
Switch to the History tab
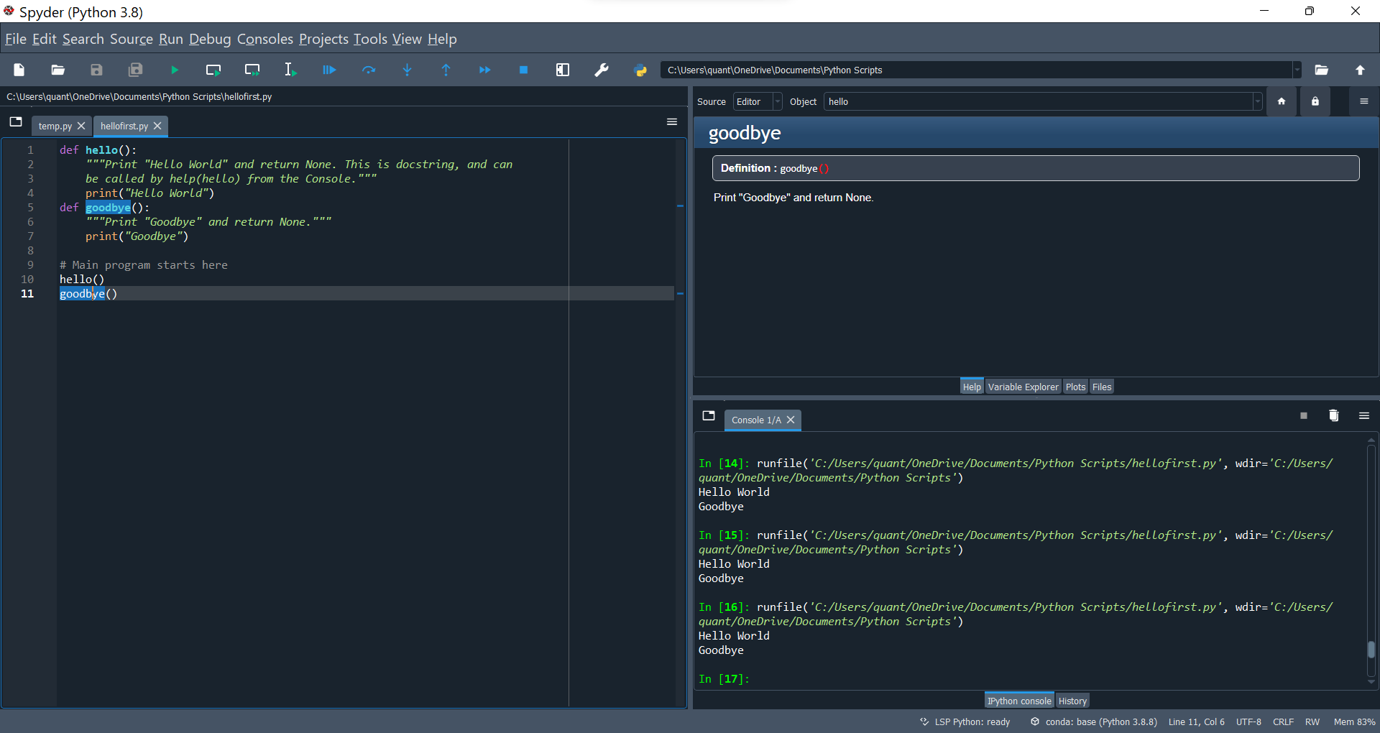(1072, 701)
